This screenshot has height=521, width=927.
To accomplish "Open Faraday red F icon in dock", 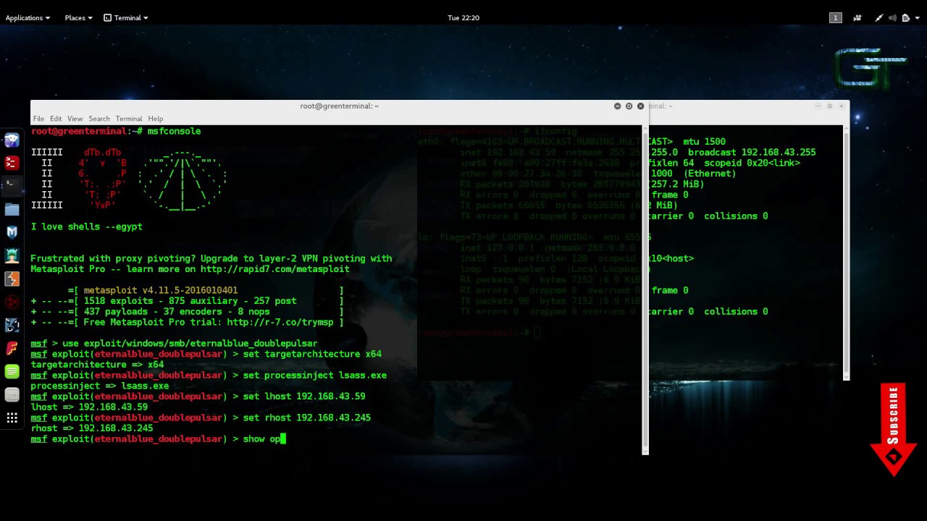I will 12,348.
